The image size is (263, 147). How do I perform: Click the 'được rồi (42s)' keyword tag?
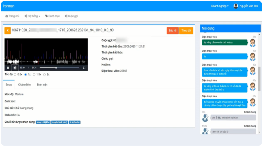point(43,122)
